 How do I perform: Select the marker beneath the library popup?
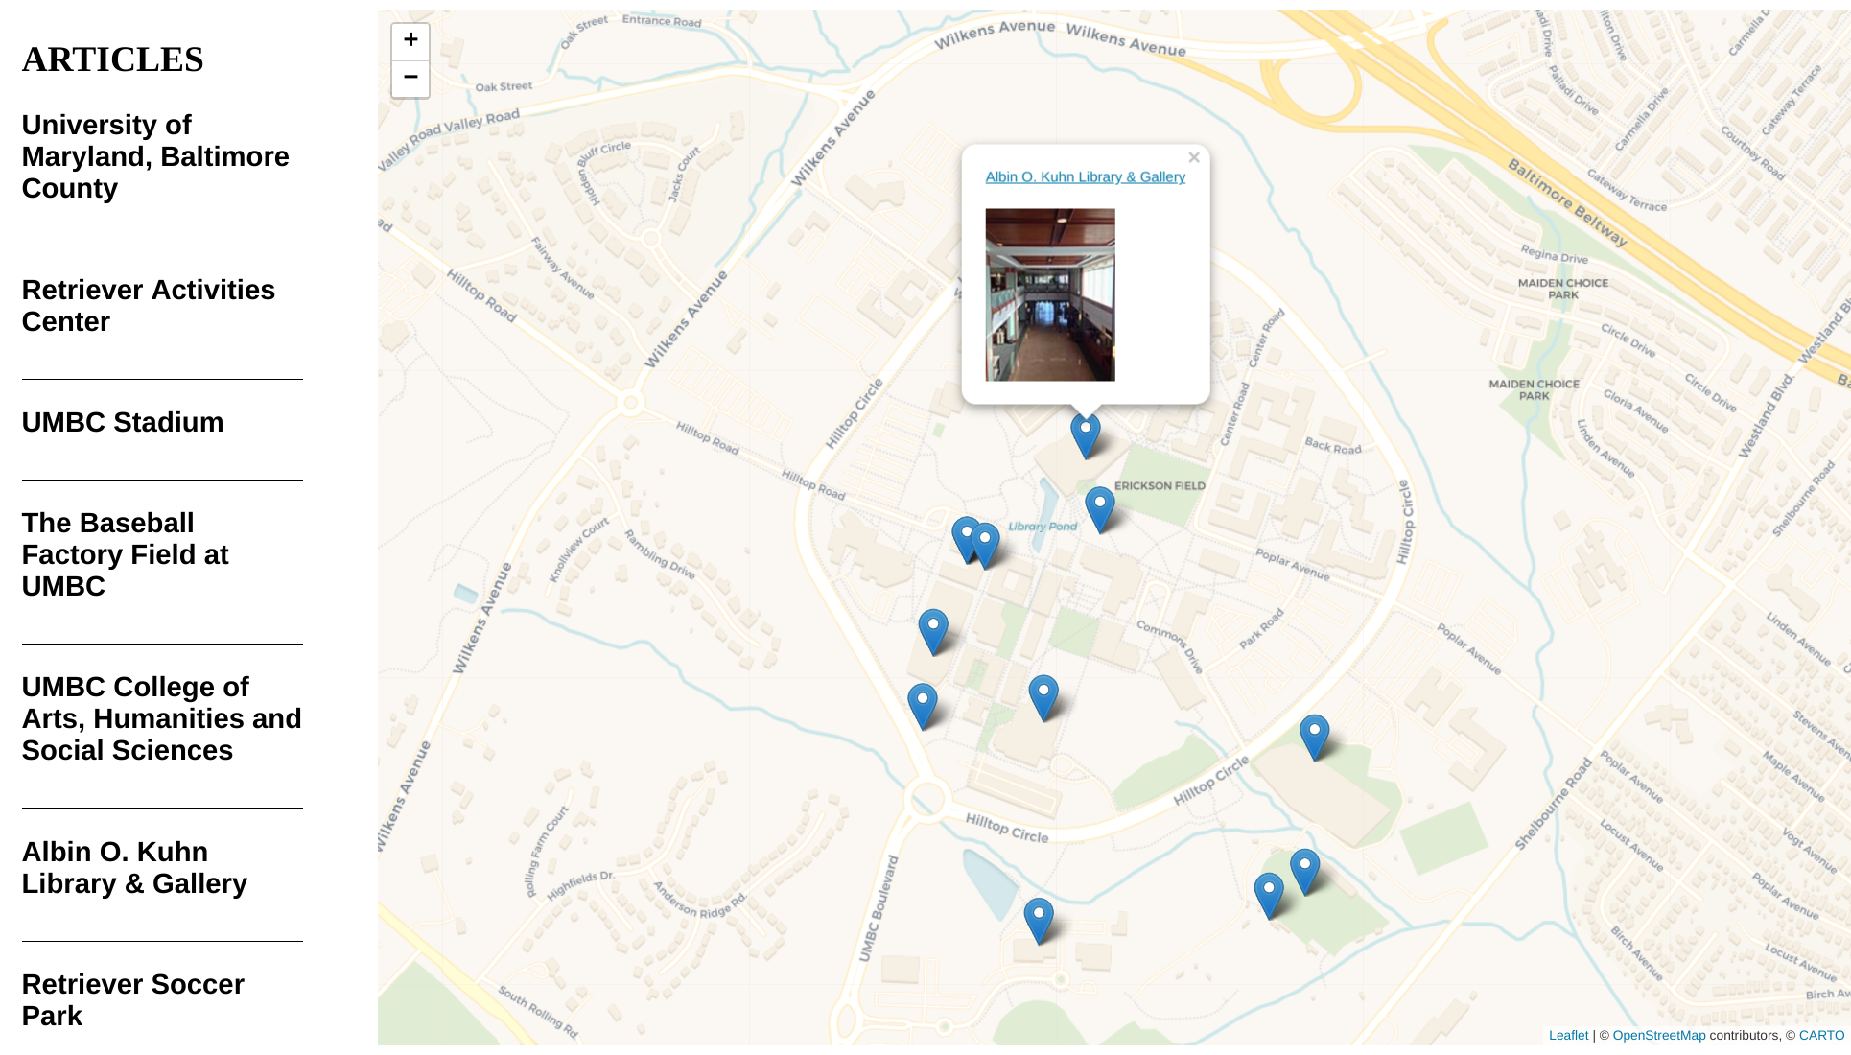1085,436
